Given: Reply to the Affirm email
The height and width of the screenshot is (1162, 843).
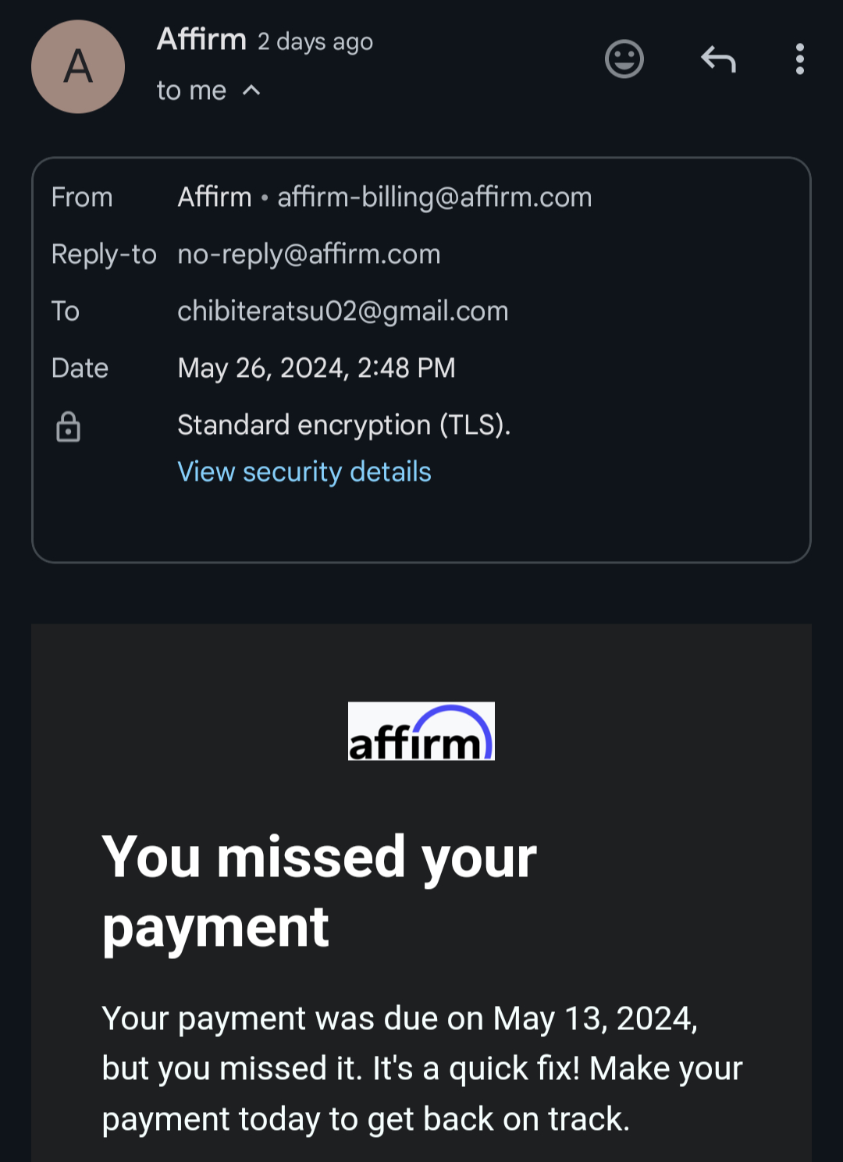Looking at the screenshot, I should pyautogui.click(x=718, y=59).
